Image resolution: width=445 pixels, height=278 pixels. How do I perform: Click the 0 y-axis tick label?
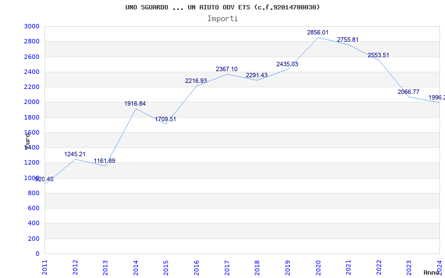pyautogui.click(x=37, y=254)
